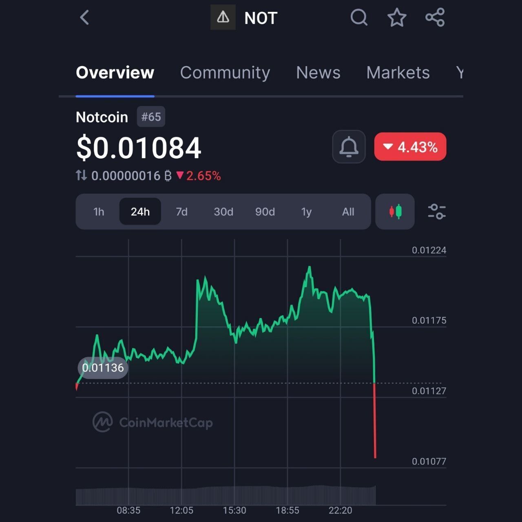Tap the back arrow icon
Image resolution: width=522 pixels, height=522 pixels.
coord(84,18)
